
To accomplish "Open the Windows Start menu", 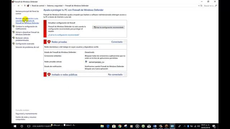I will (15, 126).
